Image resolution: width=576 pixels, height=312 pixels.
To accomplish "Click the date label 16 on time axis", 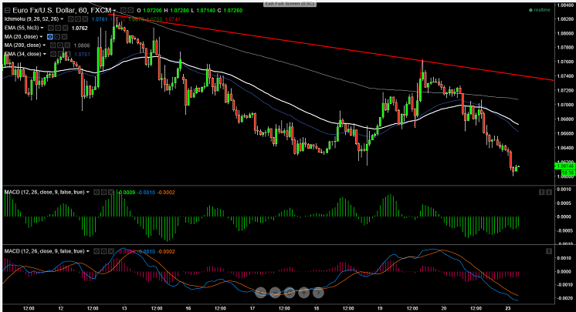I will tap(188, 309).
